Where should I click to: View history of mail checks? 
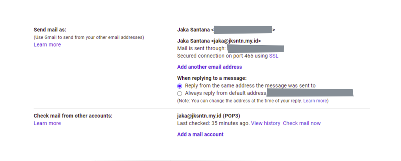[x=265, y=123]
